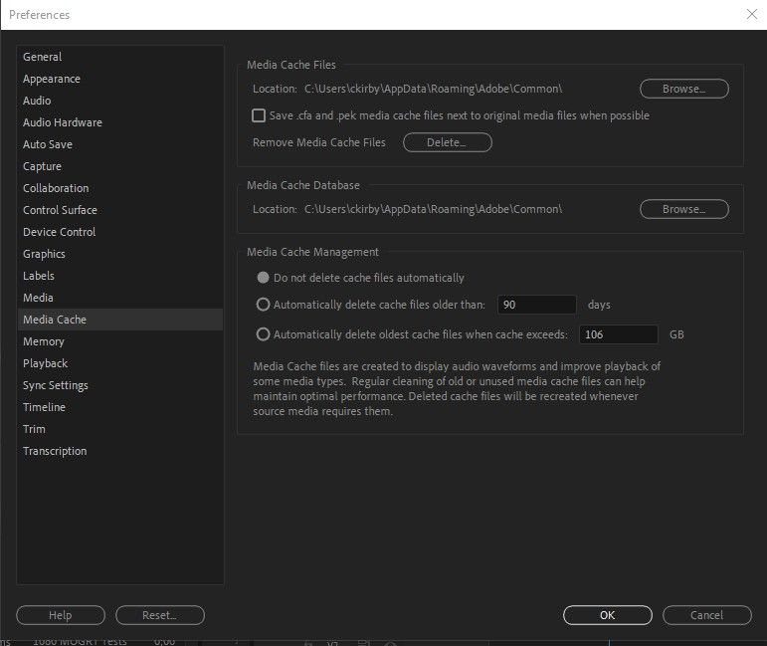
Task: Cancel the Preferences dialog
Action: coord(707,615)
